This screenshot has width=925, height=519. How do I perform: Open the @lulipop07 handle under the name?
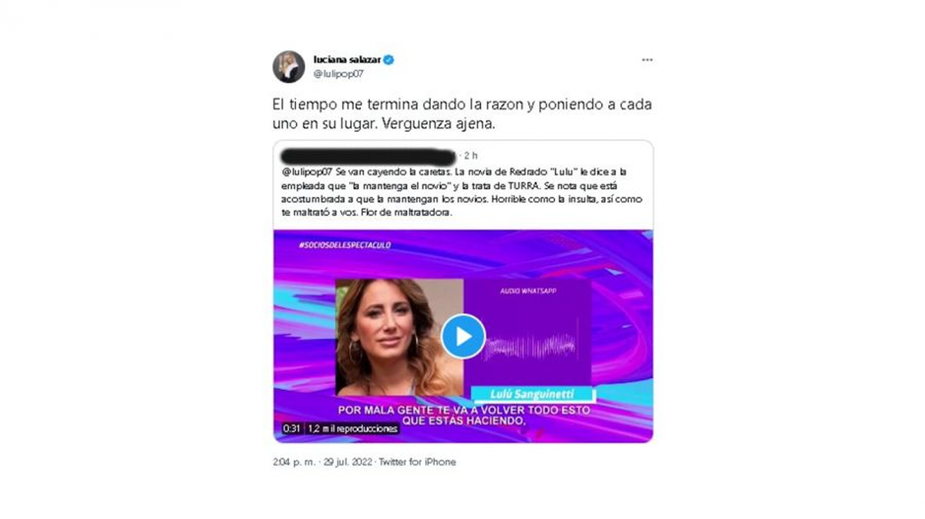(338, 74)
